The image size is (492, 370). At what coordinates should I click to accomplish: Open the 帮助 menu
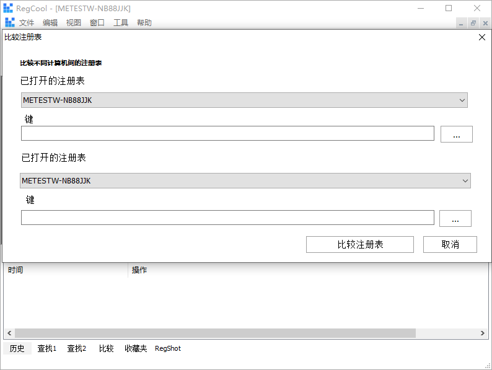pyautogui.click(x=144, y=22)
